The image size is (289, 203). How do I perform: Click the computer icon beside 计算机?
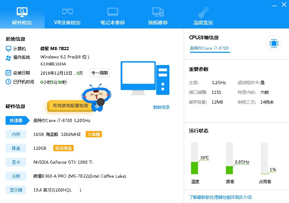pos(8,49)
